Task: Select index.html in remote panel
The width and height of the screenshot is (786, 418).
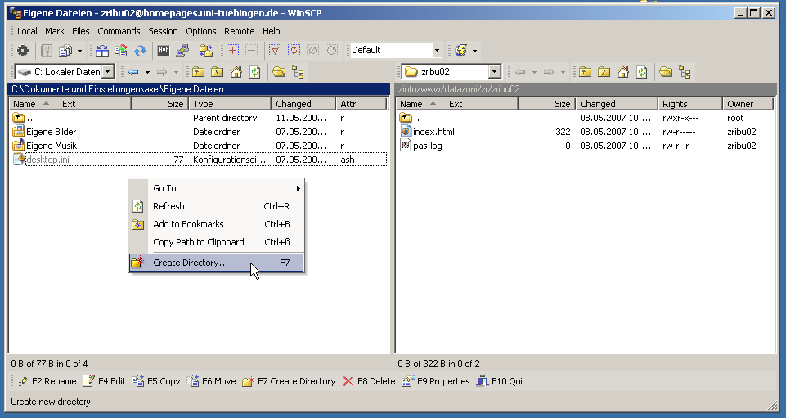Action: click(x=433, y=132)
